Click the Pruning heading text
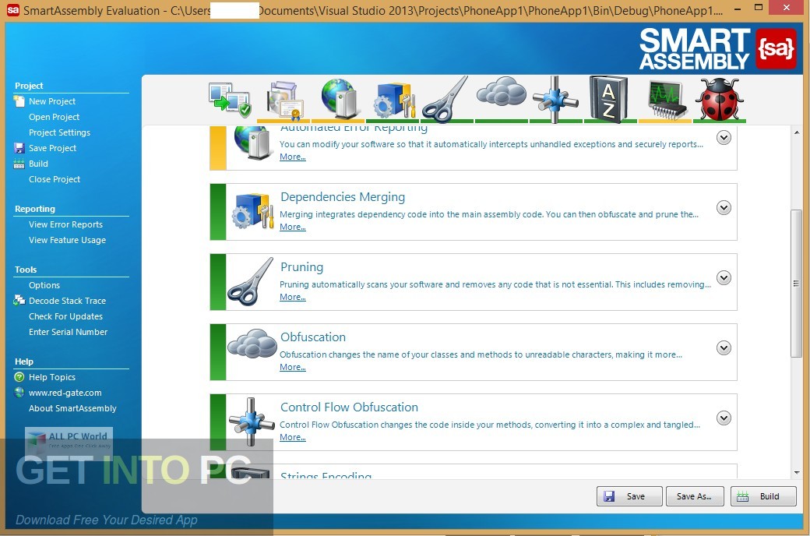810x536 pixels. 301,267
